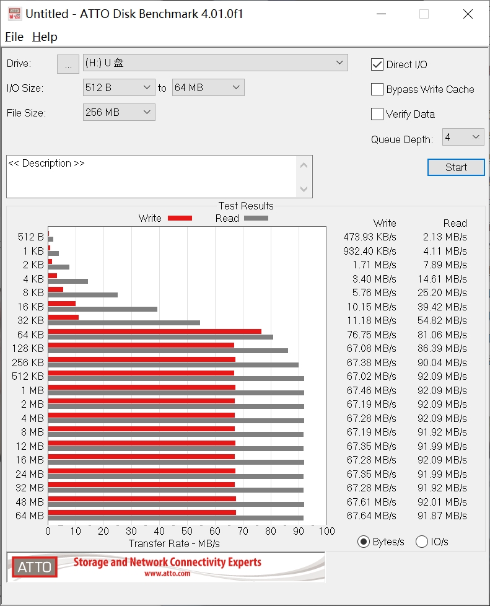Screen dimensions: 490x606
Task: Click the 12 MB row label in chart
Action: click(30, 446)
